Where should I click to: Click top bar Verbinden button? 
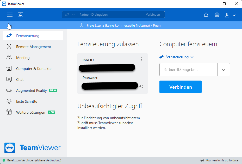tap(153, 15)
